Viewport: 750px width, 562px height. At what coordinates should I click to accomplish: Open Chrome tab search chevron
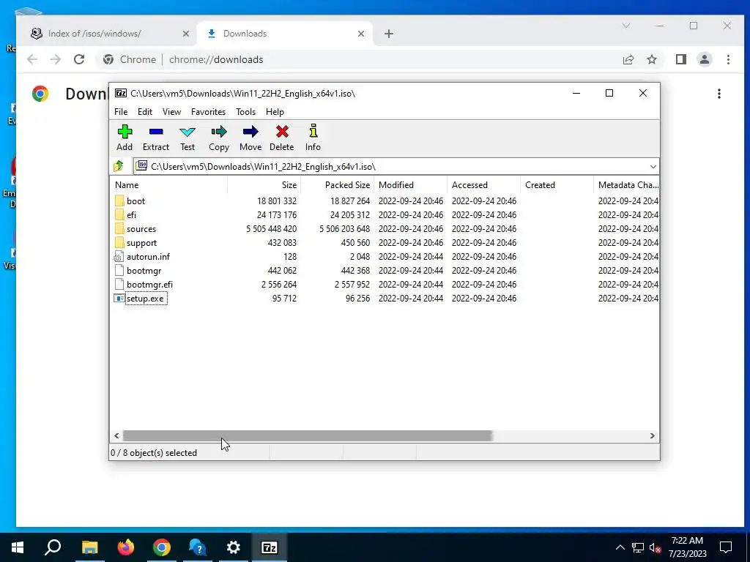point(626,26)
